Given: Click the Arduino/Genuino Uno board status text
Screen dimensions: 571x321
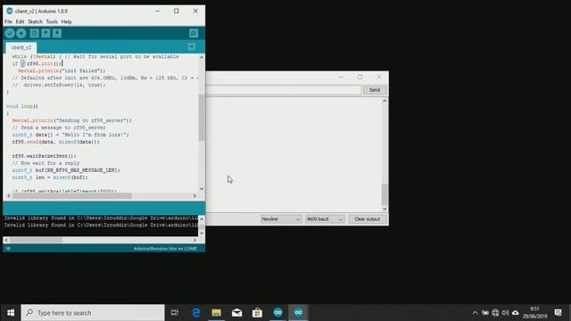Looking at the screenshot, I should pos(165,249).
